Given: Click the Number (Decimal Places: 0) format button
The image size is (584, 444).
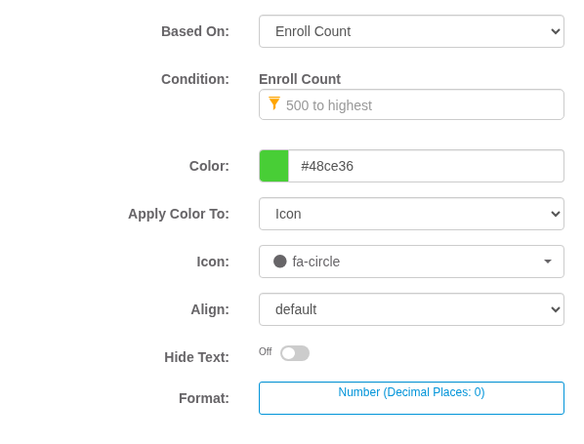Looking at the screenshot, I should (411, 398).
